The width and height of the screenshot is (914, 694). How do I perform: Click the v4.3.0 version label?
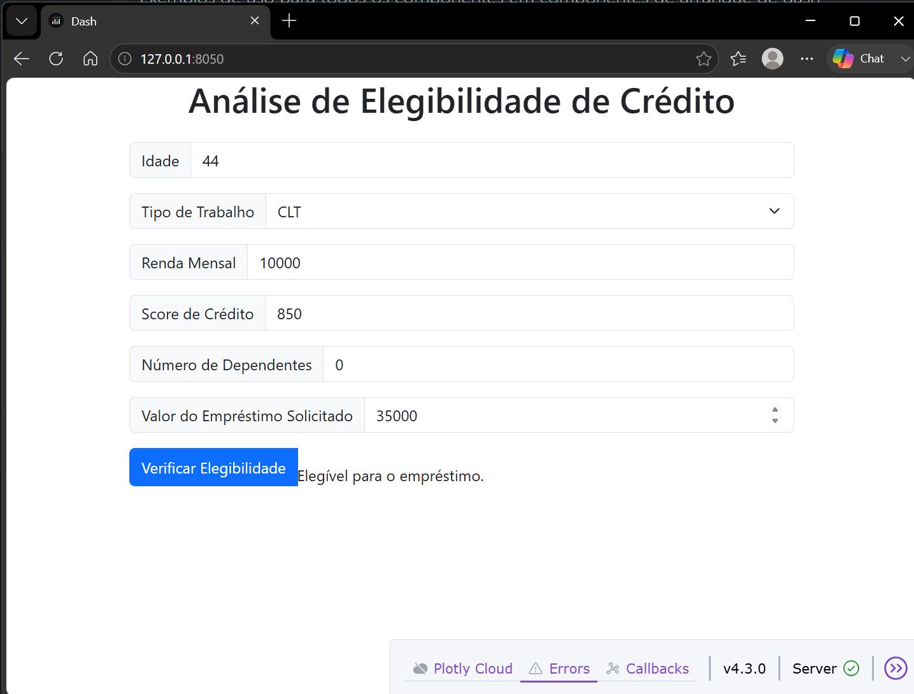[745, 669]
